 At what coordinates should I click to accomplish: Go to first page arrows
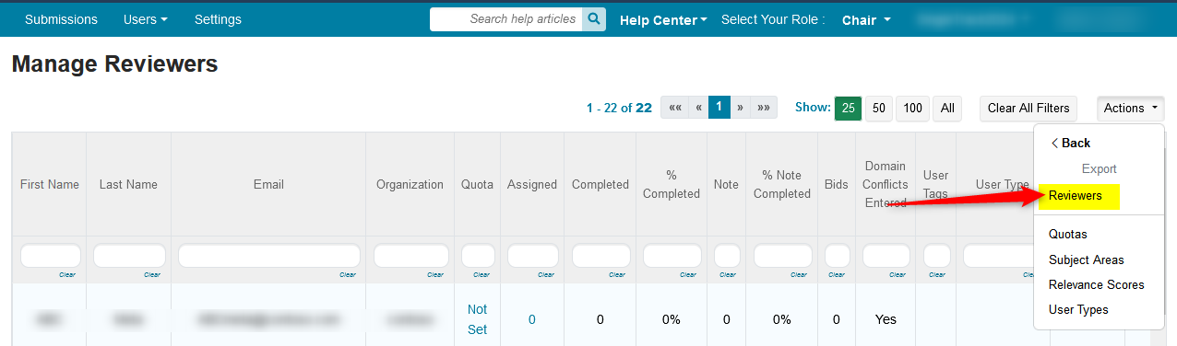point(675,108)
